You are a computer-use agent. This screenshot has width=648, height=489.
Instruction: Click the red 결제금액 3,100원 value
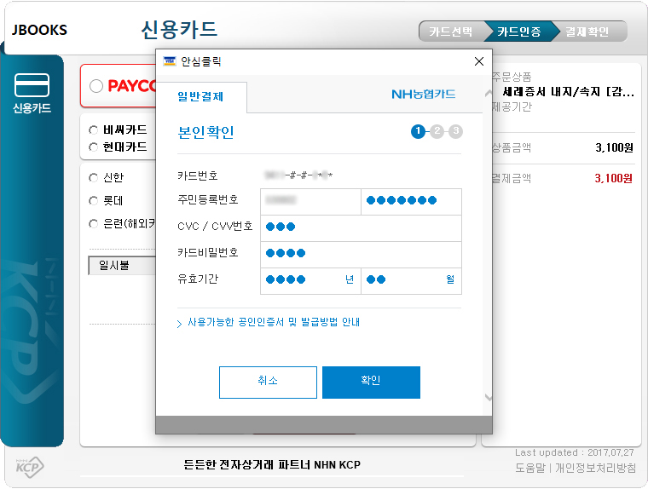[x=614, y=178]
